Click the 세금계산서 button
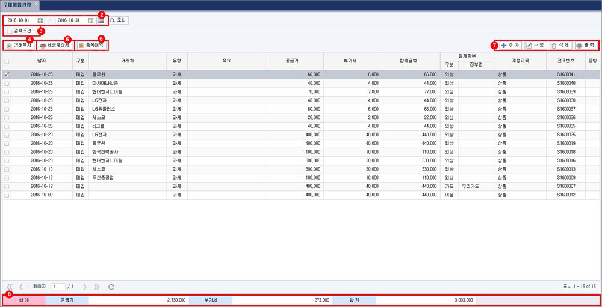The height and width of the screenshot is (307, 602). [55, 46]
